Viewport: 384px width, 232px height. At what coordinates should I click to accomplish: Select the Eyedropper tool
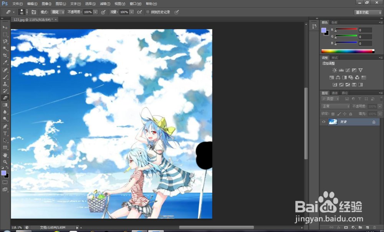point(5,62)
